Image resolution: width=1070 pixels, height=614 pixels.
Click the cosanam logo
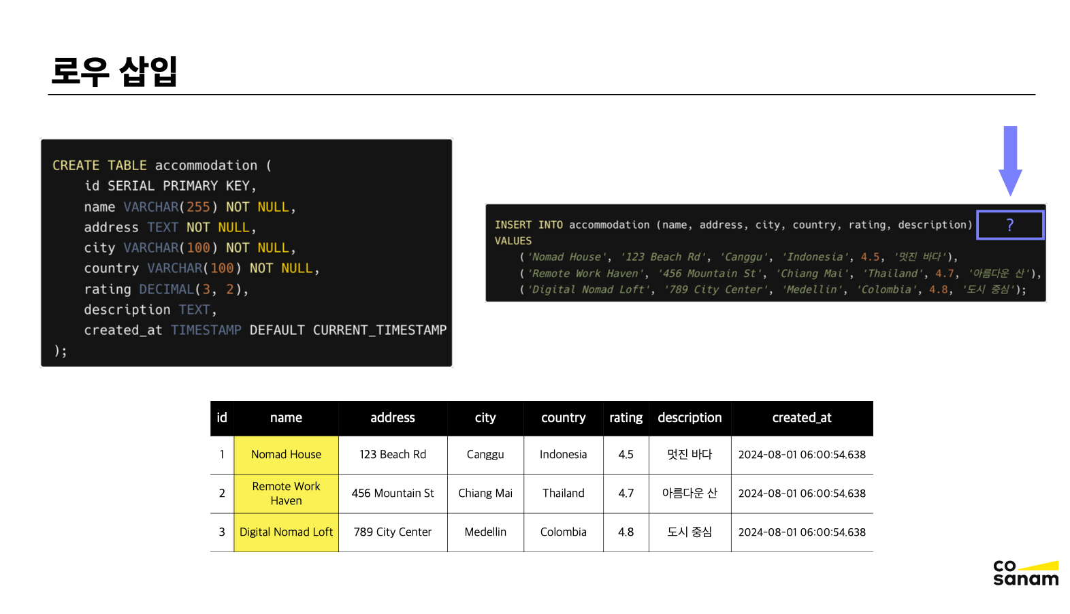(x=1025, y=573)
